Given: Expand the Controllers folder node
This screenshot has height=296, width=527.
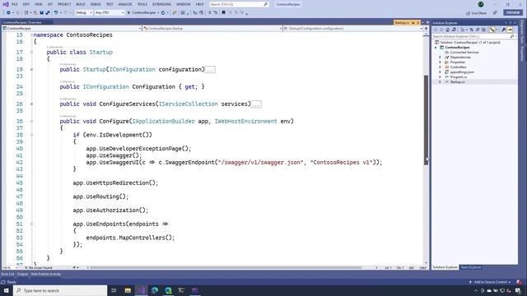Looking at the screenshot, I should pos(440,67).
